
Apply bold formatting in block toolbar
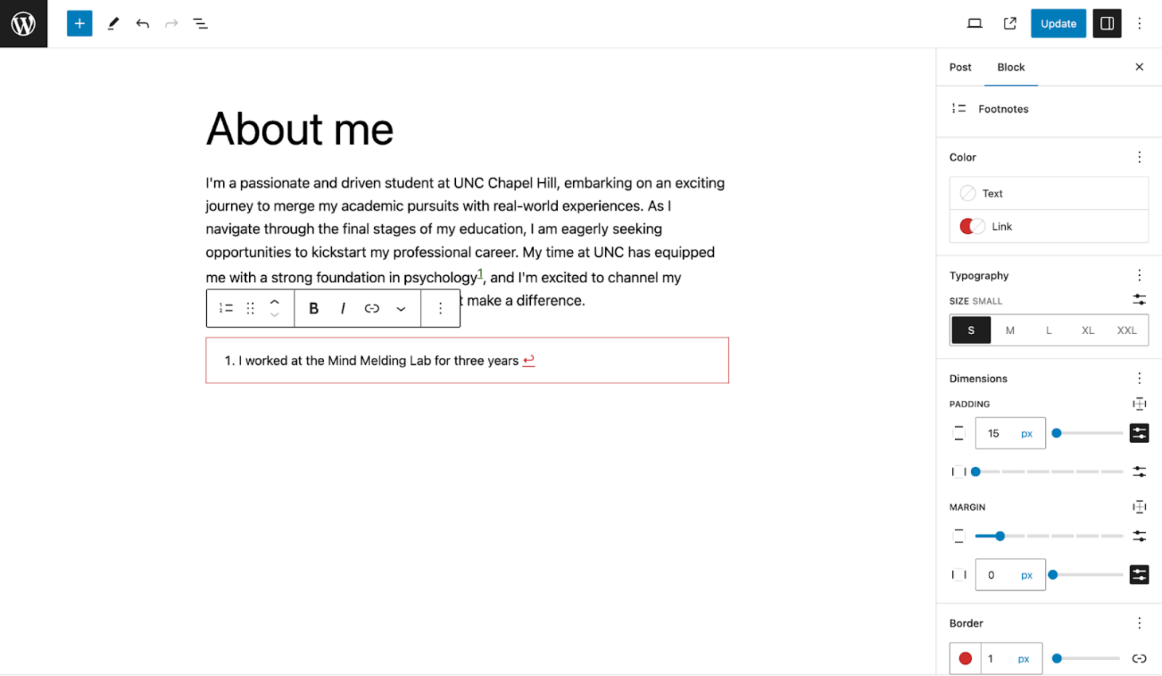click(314, 309)
